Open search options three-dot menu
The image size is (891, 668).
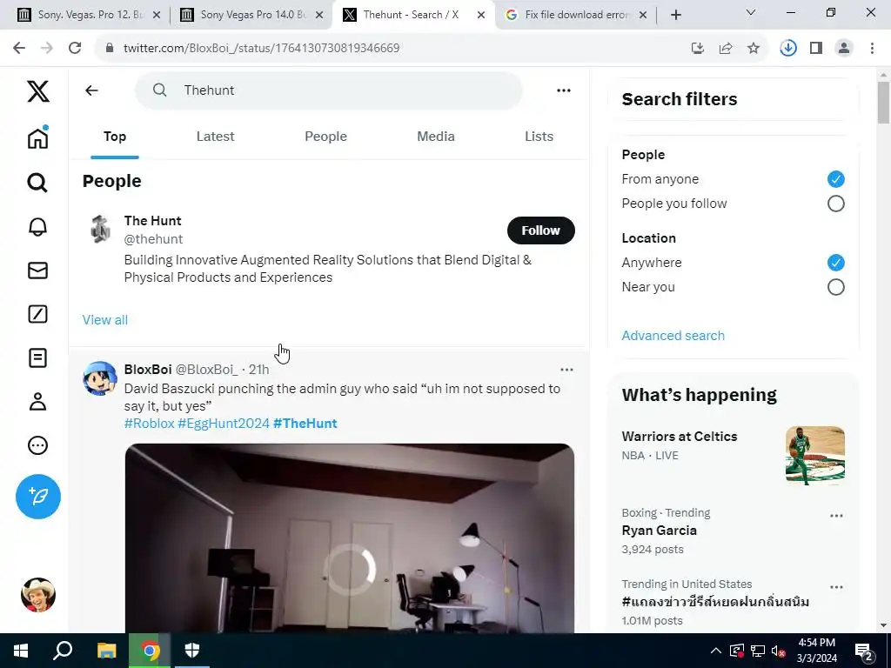[564, 90]
